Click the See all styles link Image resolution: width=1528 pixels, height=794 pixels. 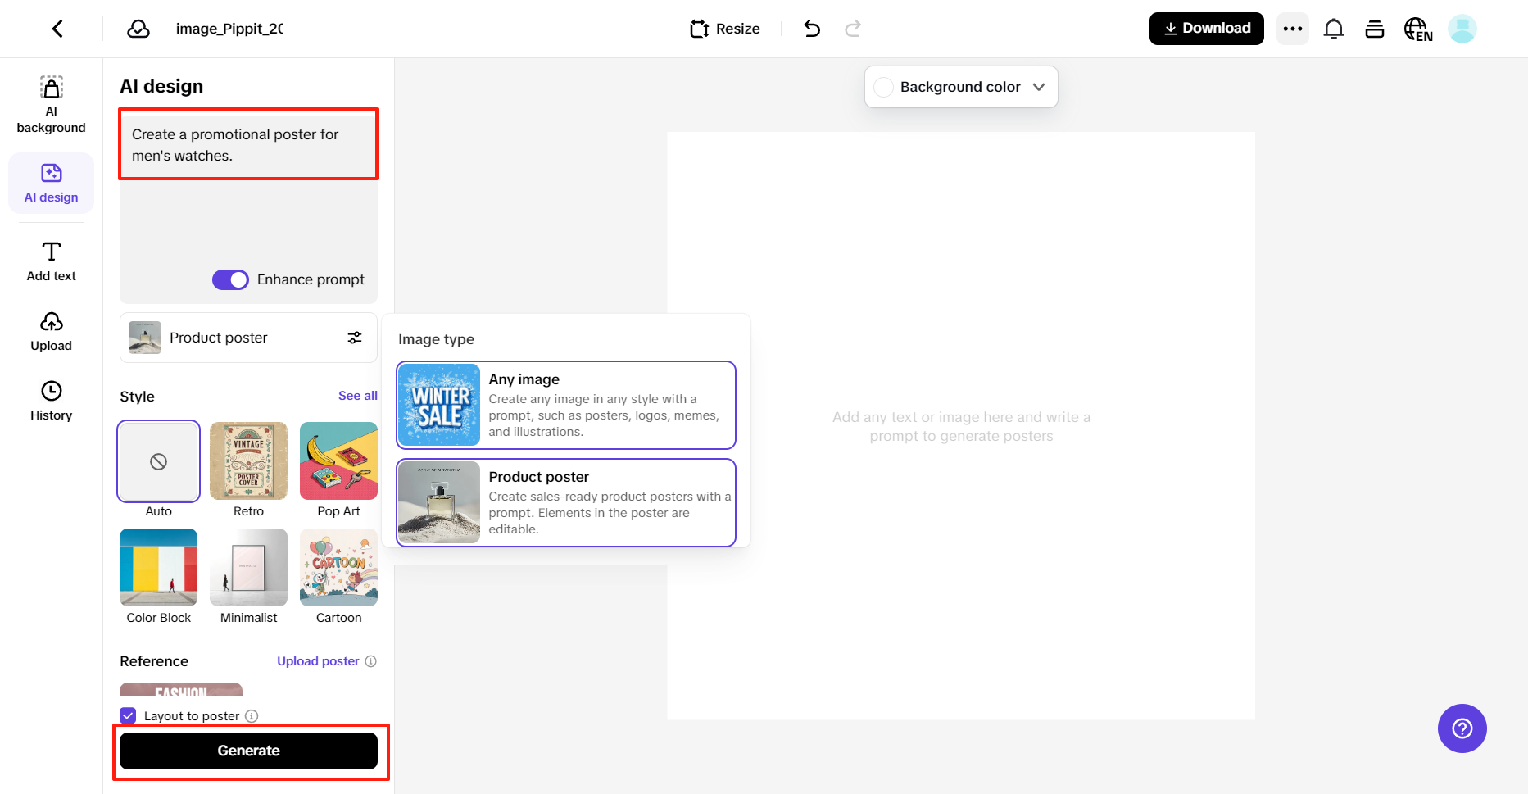click(357, 395)
